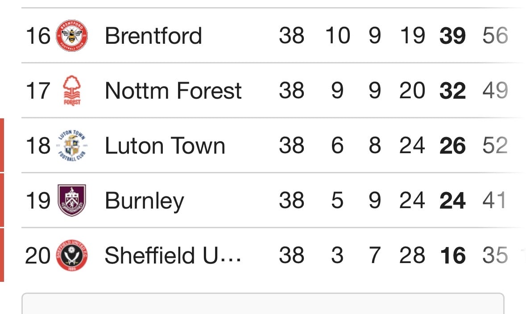Click the Burnley claret shield crest

click(x=72, y=200)
